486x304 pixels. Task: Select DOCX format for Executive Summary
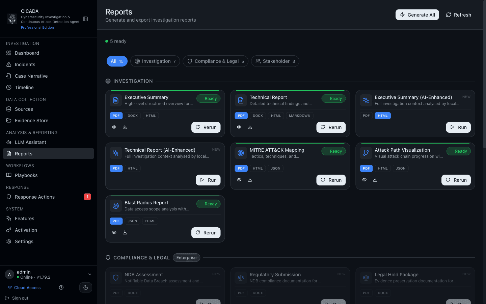(x=133, y=116)
